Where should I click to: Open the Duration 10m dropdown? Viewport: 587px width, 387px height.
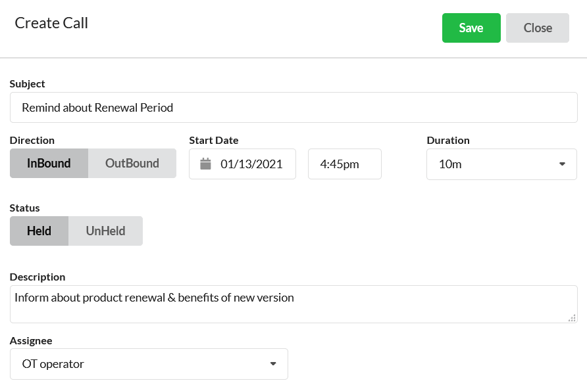[x=501, y=164]
